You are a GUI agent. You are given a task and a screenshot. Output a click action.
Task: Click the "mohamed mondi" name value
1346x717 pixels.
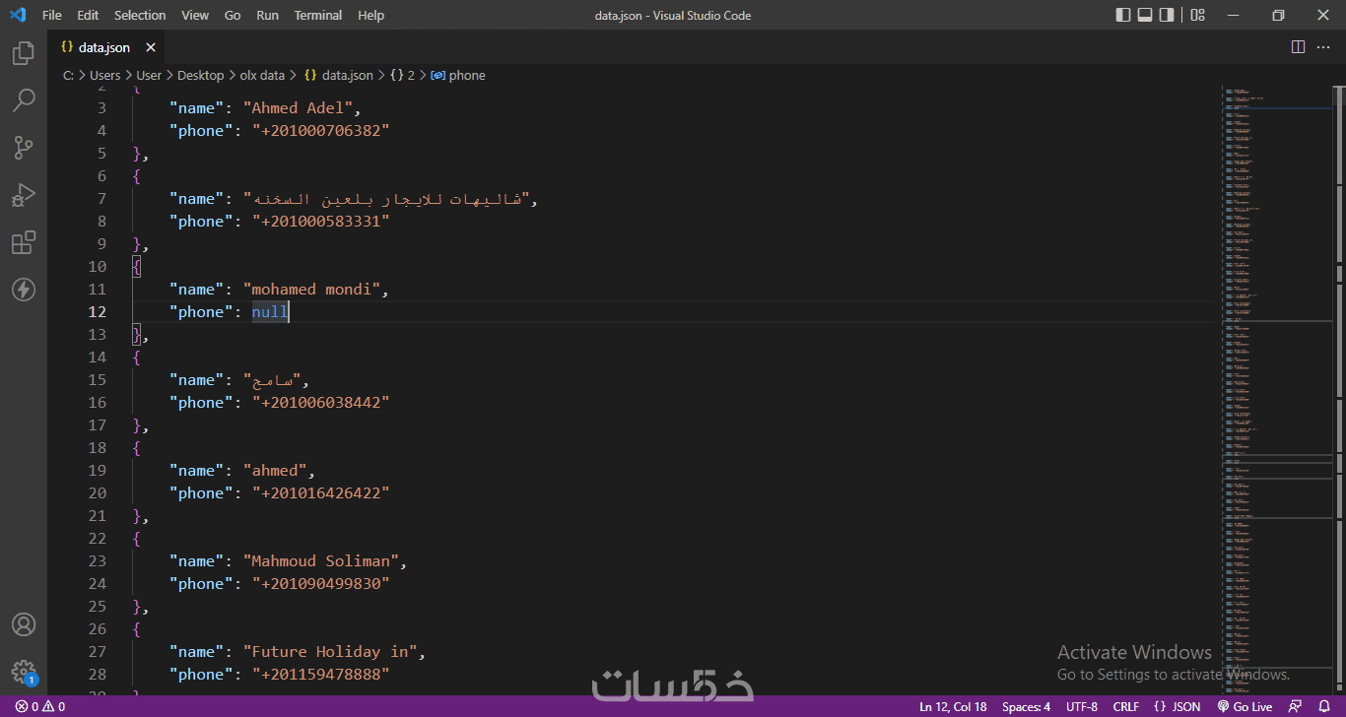312,290
